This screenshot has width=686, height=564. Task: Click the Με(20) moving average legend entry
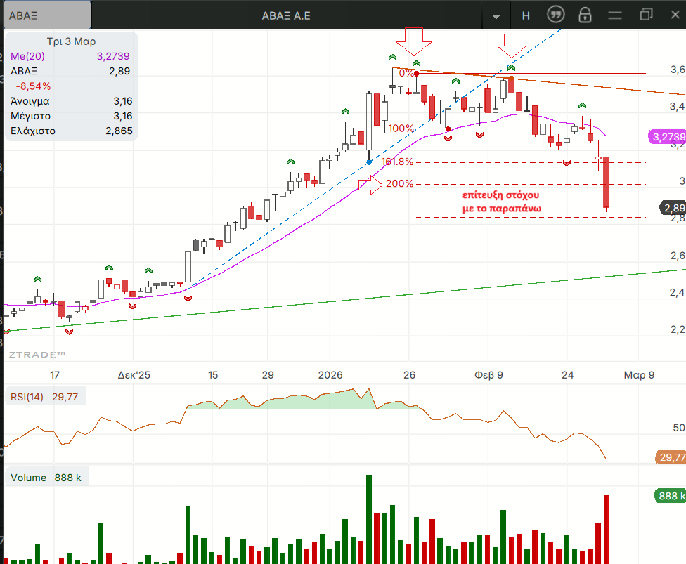point(27,57)
